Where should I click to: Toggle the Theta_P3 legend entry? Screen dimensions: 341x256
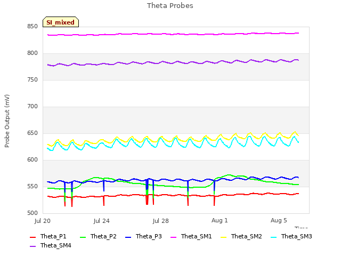143,236
